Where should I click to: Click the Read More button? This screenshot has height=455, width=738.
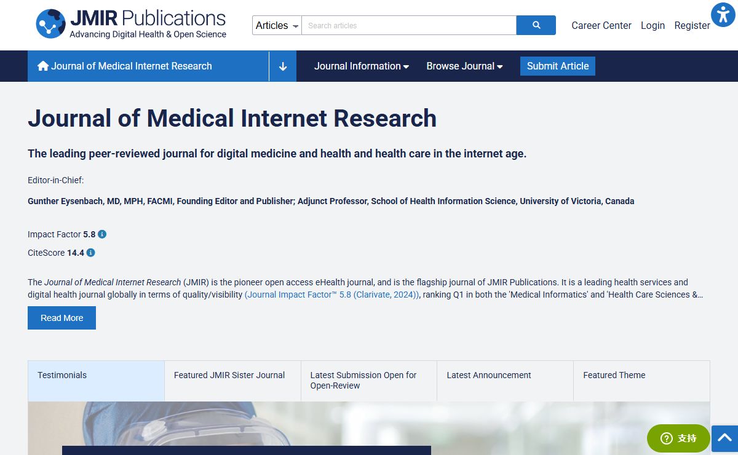click(61, 318)
